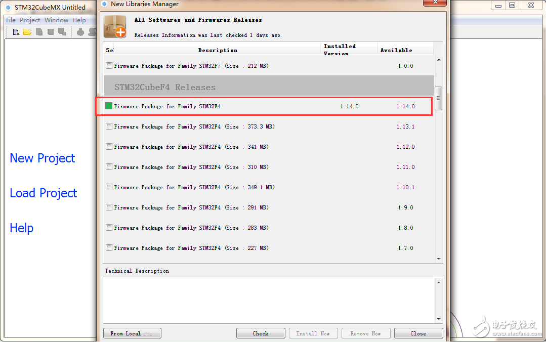This screenshot has height=342, width=546.
Task: Click the Generate Code toolbar icon
Action: [x=80, y=32]
